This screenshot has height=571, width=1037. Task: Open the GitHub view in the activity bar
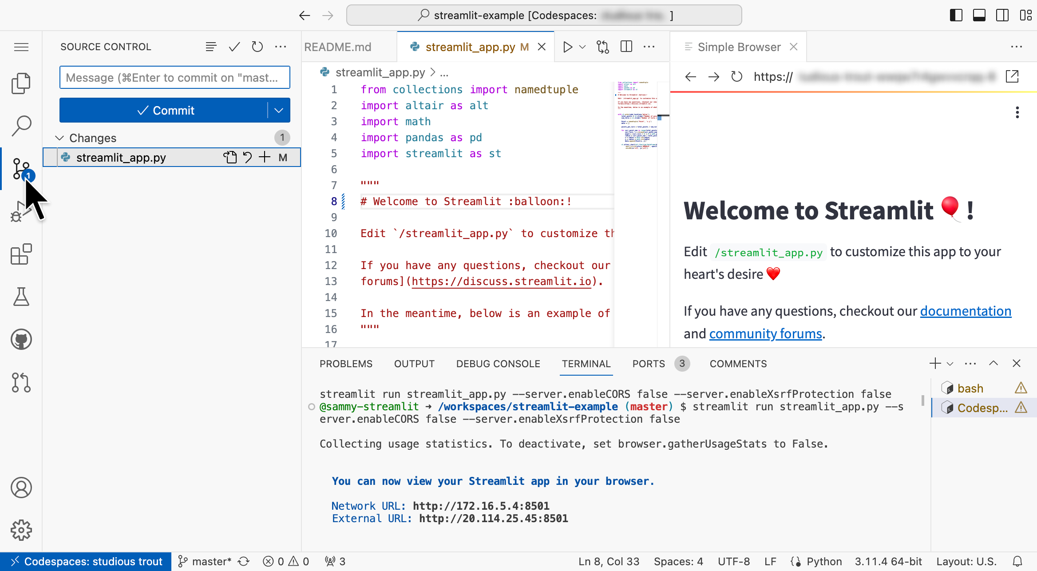[x=21, y=339]
